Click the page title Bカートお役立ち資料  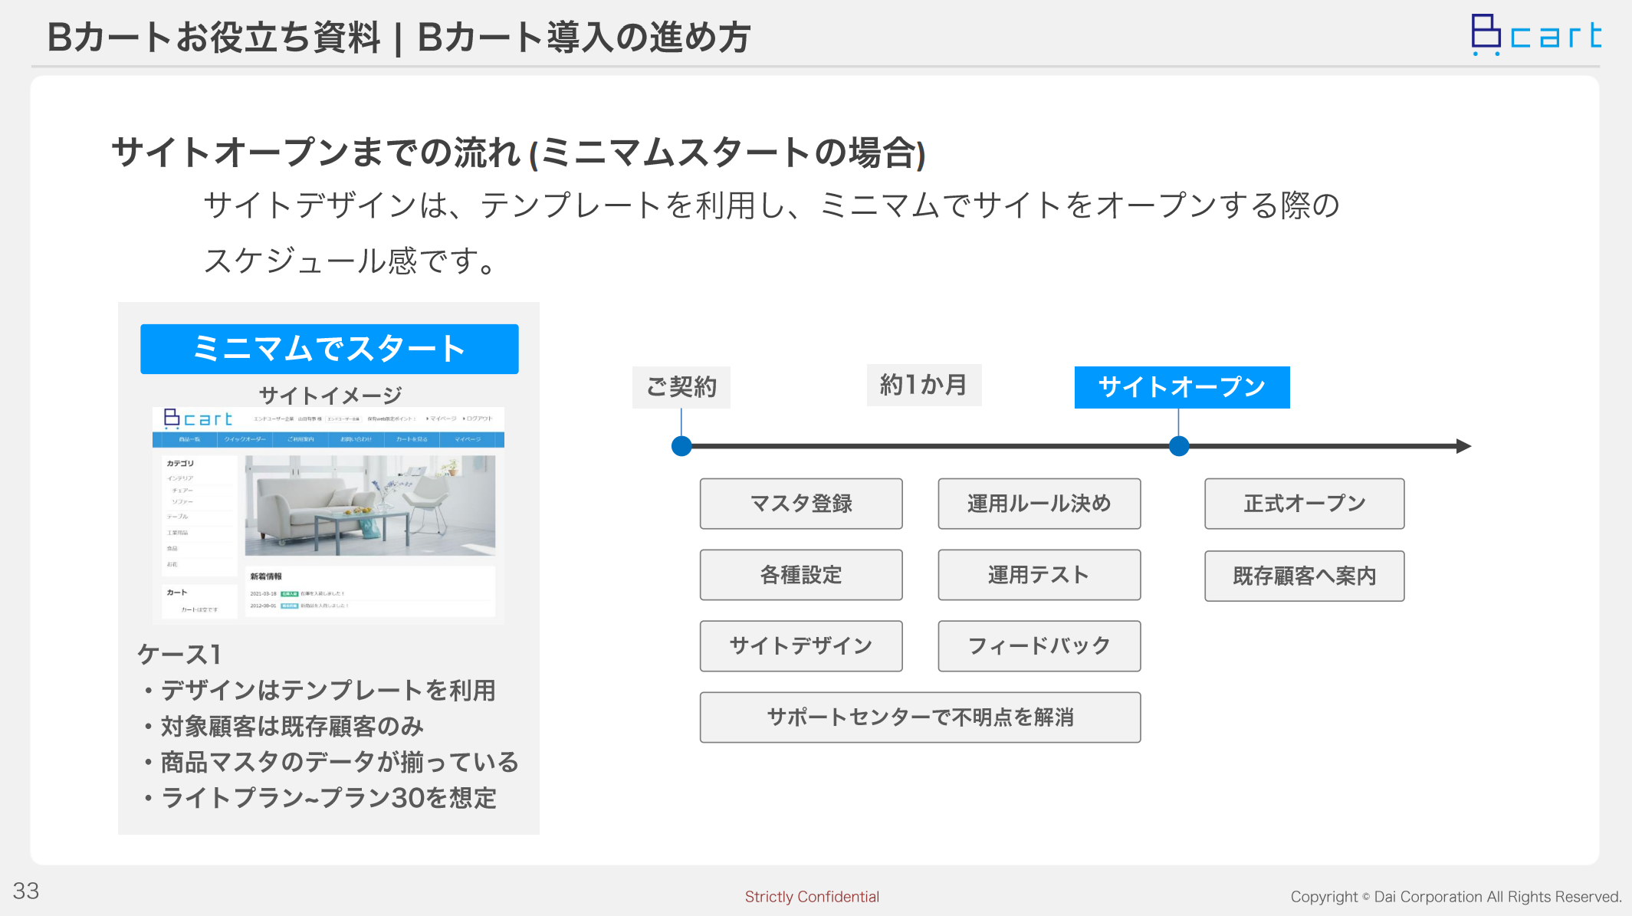[214, 37]
